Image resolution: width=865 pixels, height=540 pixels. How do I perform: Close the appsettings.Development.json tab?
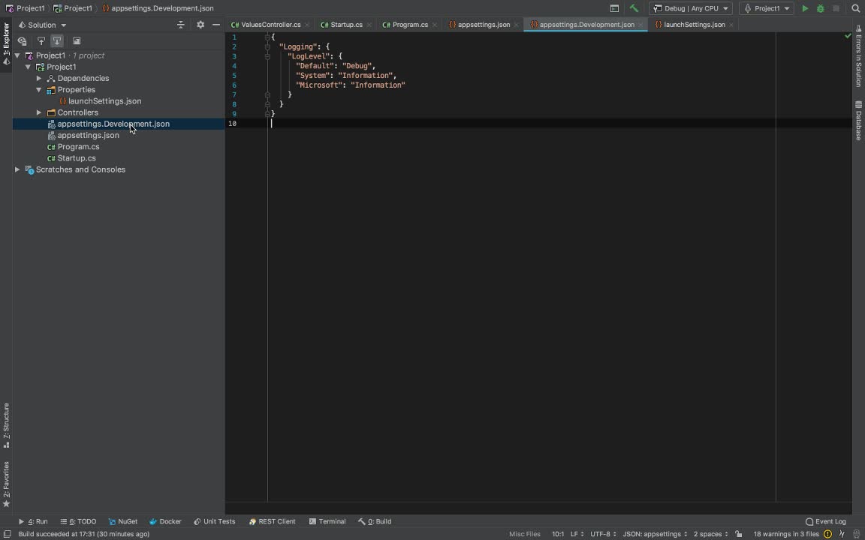(640, 25)
